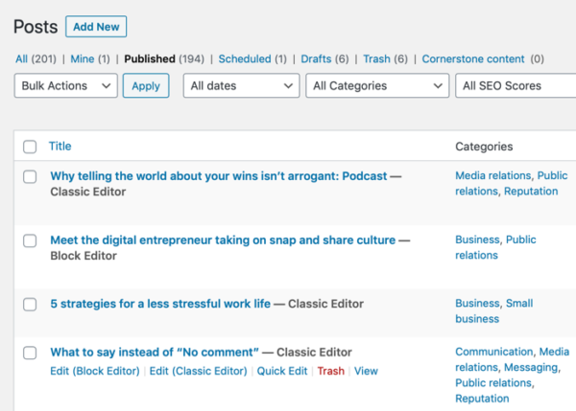The height and width of the screenshot is (411, 576).
Task: Check the box for the Podcast post
Action: [30, 177]
